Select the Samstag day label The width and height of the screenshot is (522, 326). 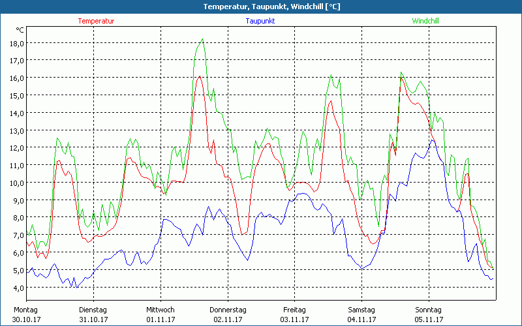[361, 310]
